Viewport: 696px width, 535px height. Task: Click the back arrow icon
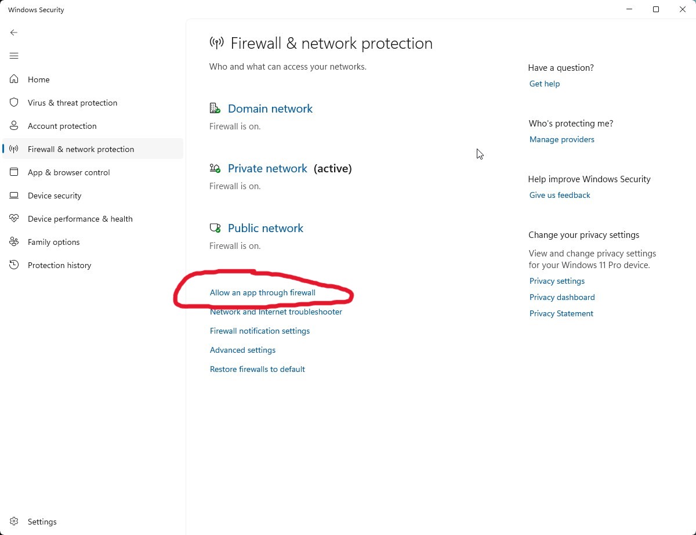pos(14,32)
